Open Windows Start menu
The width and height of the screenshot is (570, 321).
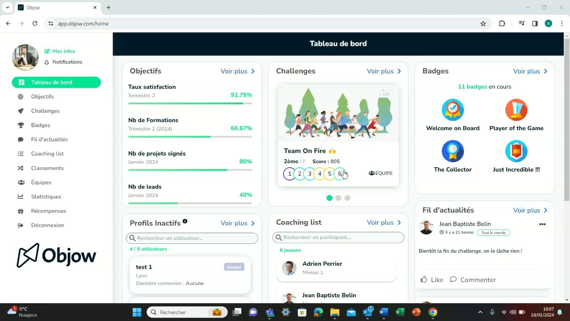pyautogui.click(x=137, y=312)
